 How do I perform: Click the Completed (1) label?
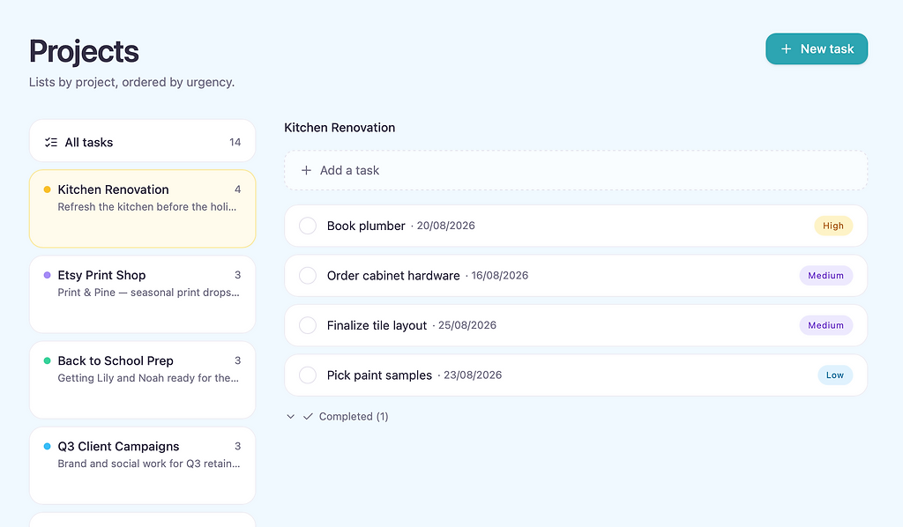(354, 417)
